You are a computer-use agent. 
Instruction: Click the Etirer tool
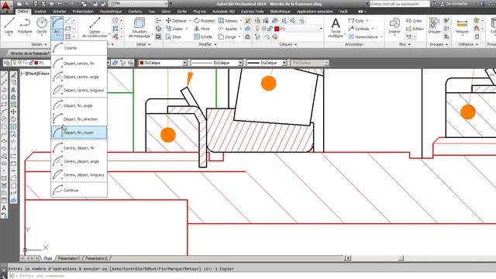click(x=174, y=37)
